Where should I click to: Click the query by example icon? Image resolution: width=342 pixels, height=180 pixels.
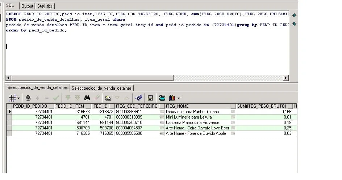click(x=108, y=98)
